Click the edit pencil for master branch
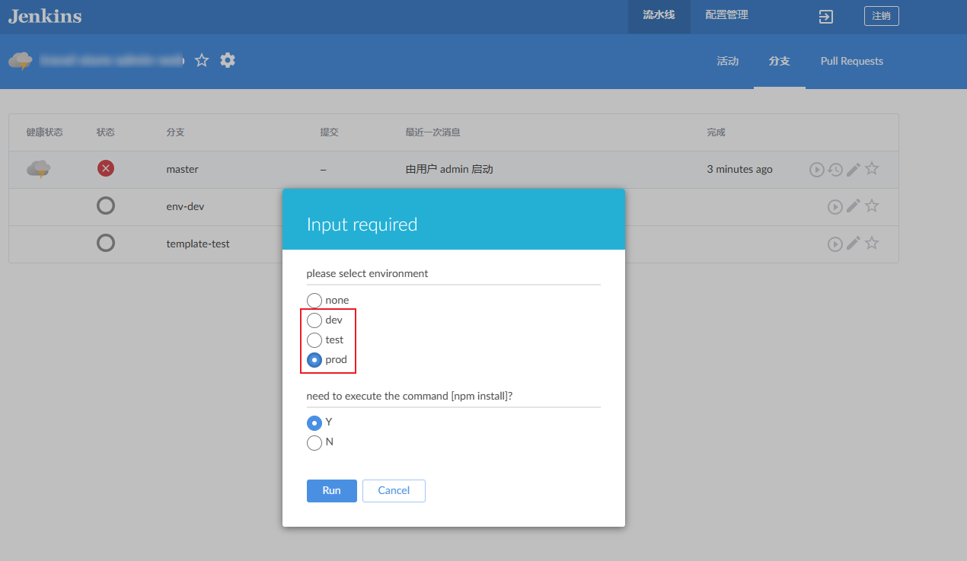This screenshot has width=967, height=561. (854, 169)
